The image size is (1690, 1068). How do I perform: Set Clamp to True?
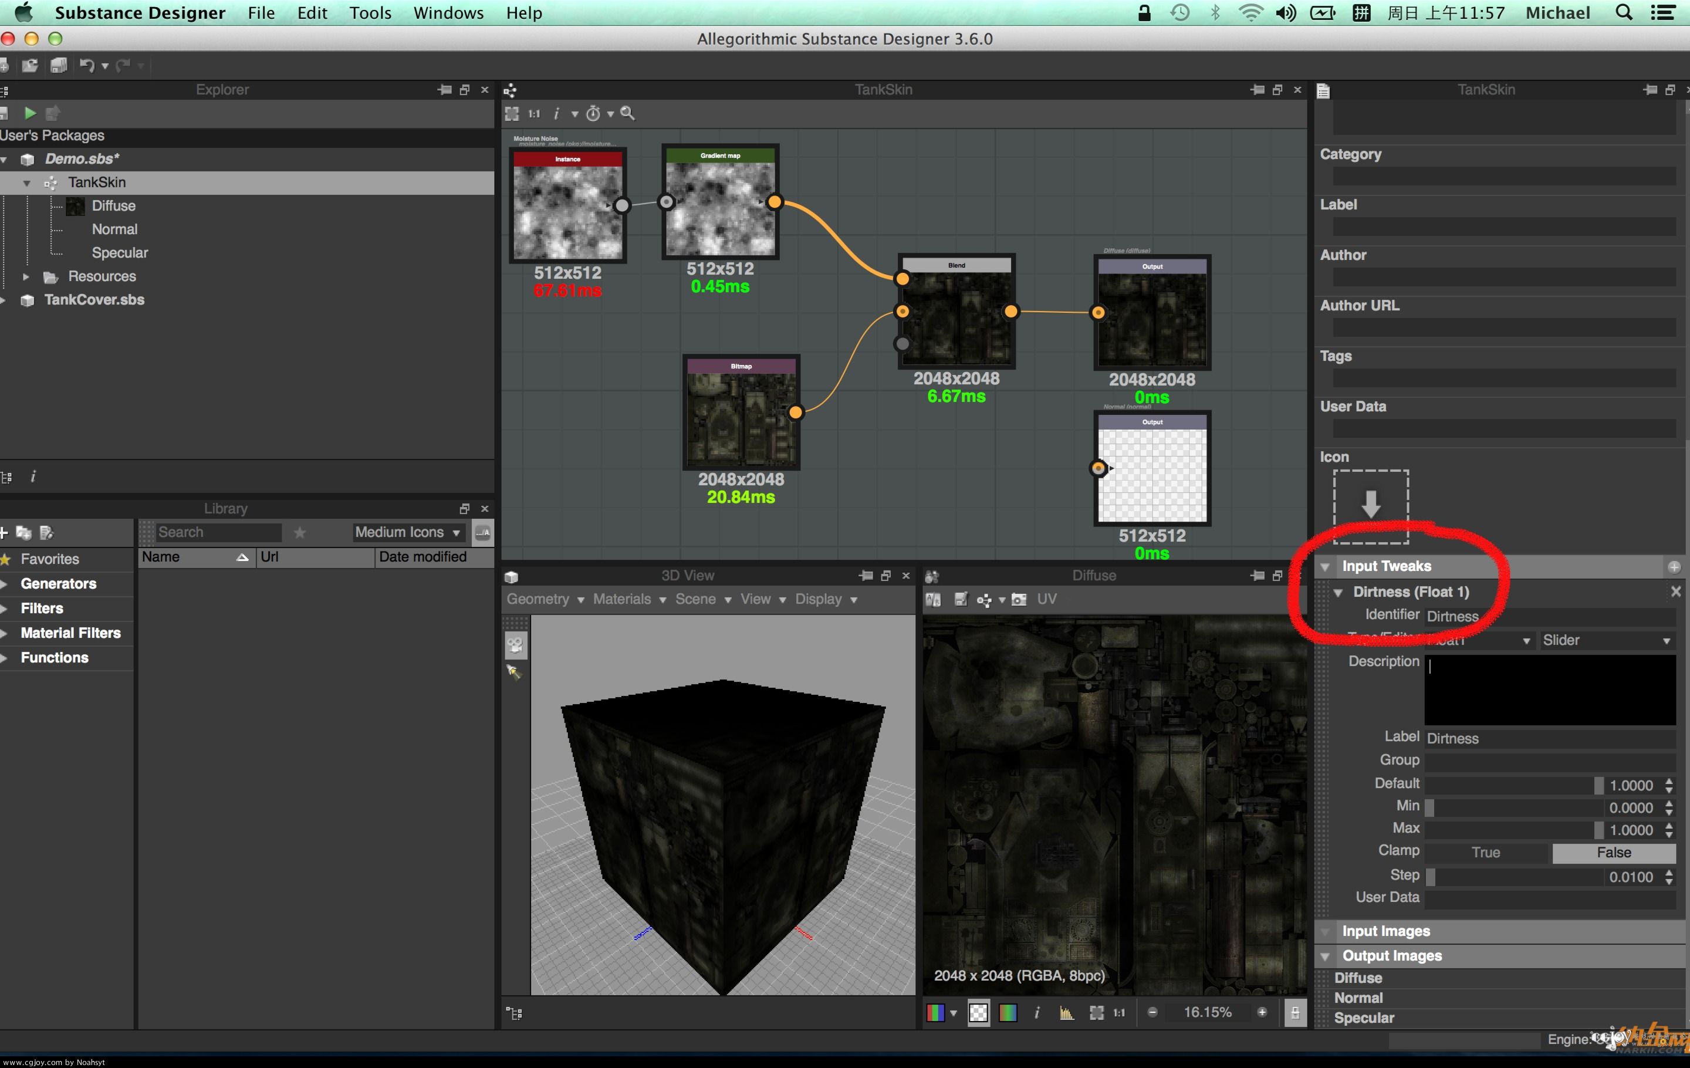pyautogui.click(x=1486, y=853)
